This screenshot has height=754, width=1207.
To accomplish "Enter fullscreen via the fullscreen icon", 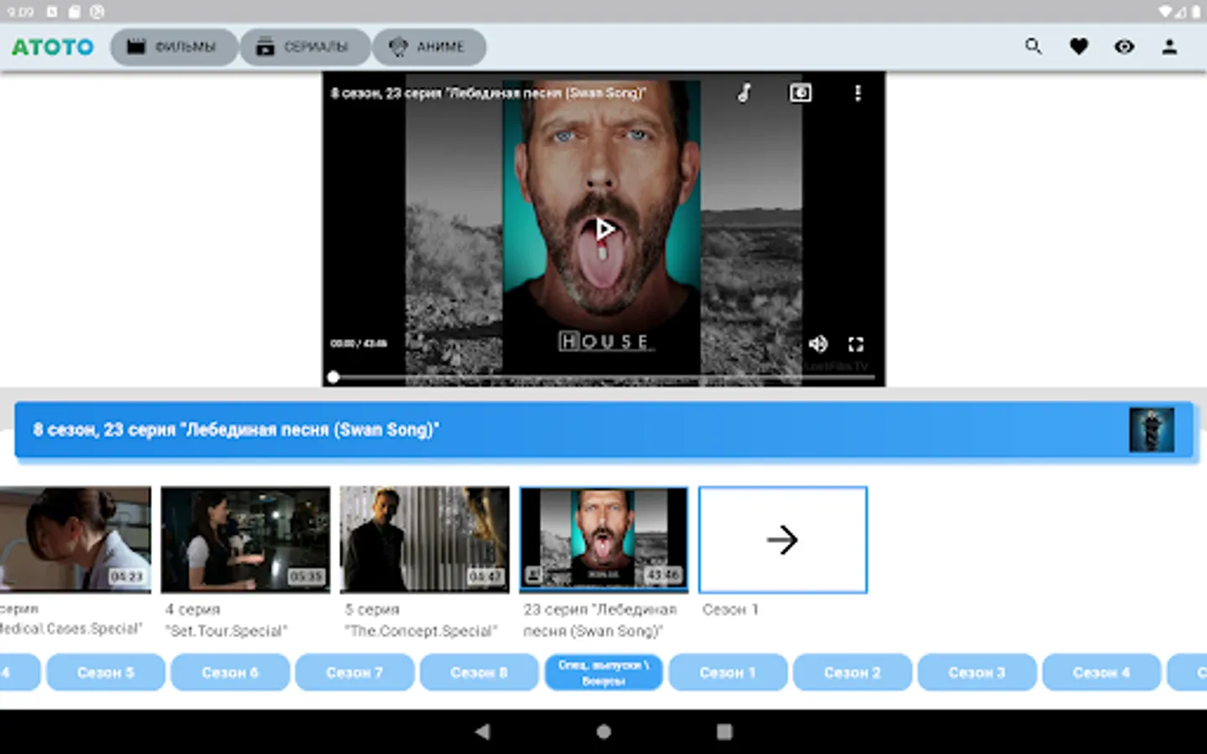I will tap(856, 344).
